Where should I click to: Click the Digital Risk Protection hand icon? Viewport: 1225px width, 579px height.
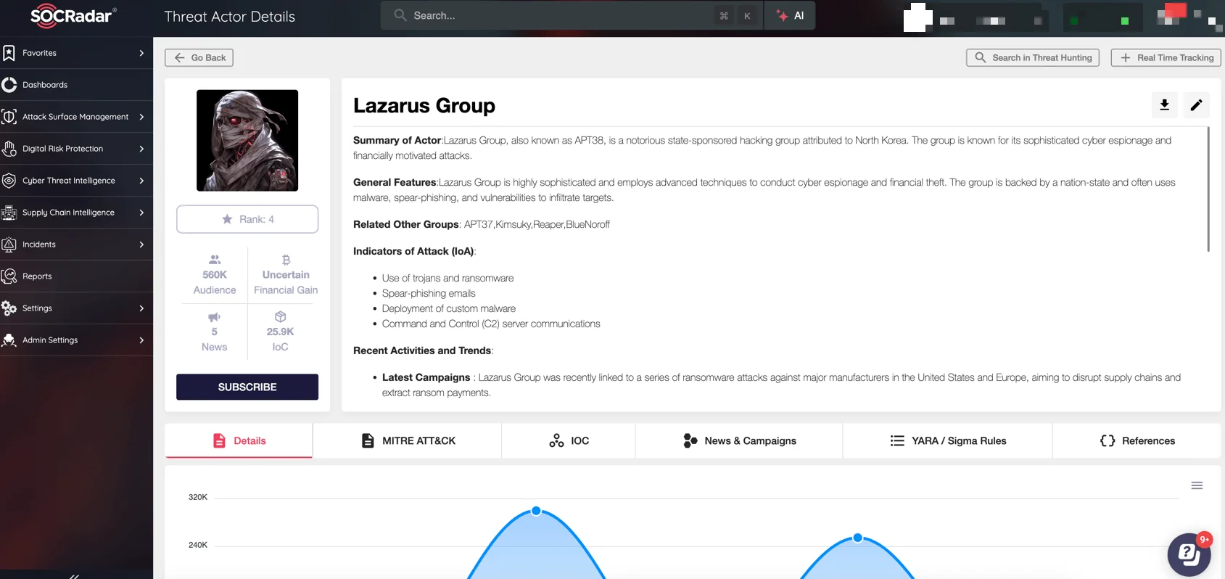click(x=9, y=149)
